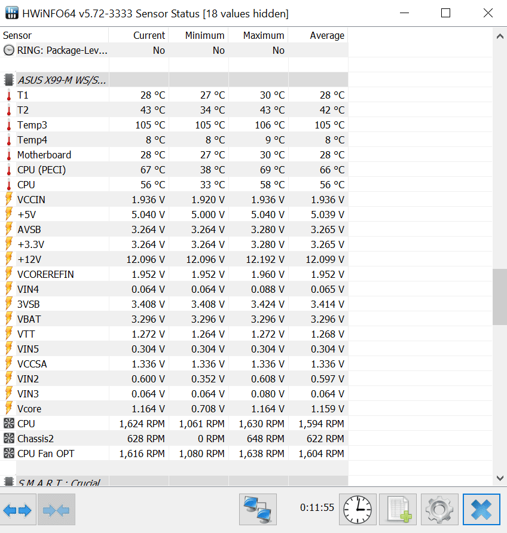Click the VBAT lightning bolt icon
This screenshot has width=507, height=533.
[9, 319]
